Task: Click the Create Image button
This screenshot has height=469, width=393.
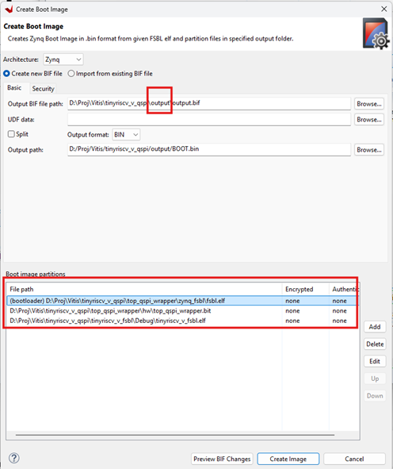Action: tap(288, 459)
